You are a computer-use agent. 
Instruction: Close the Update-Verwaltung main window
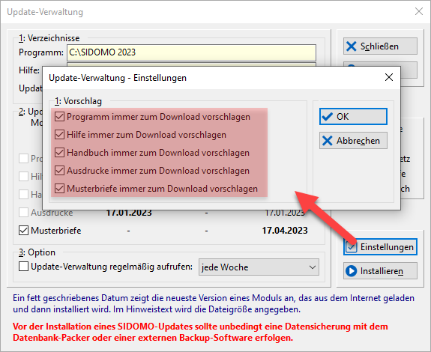coord(419,11)
